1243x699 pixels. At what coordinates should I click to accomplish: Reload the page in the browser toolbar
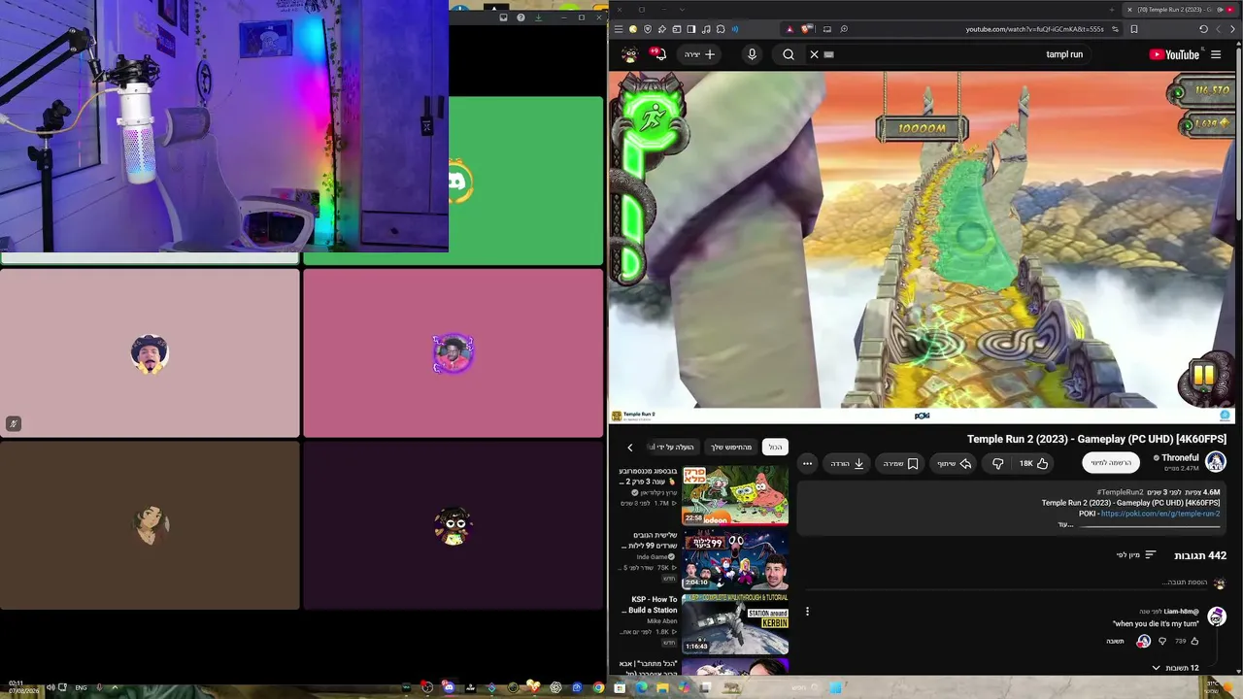(x=1204, y=29)
